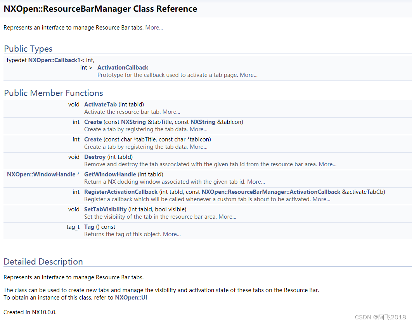Image resolution: width=412 pixels, height=324 pixels.
Task: Click More link after SetTabVisibility description
Action: click(x=227, y=216)
